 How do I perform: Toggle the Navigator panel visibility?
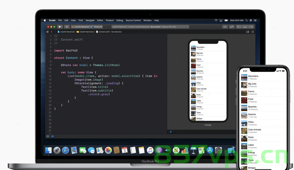239,27
